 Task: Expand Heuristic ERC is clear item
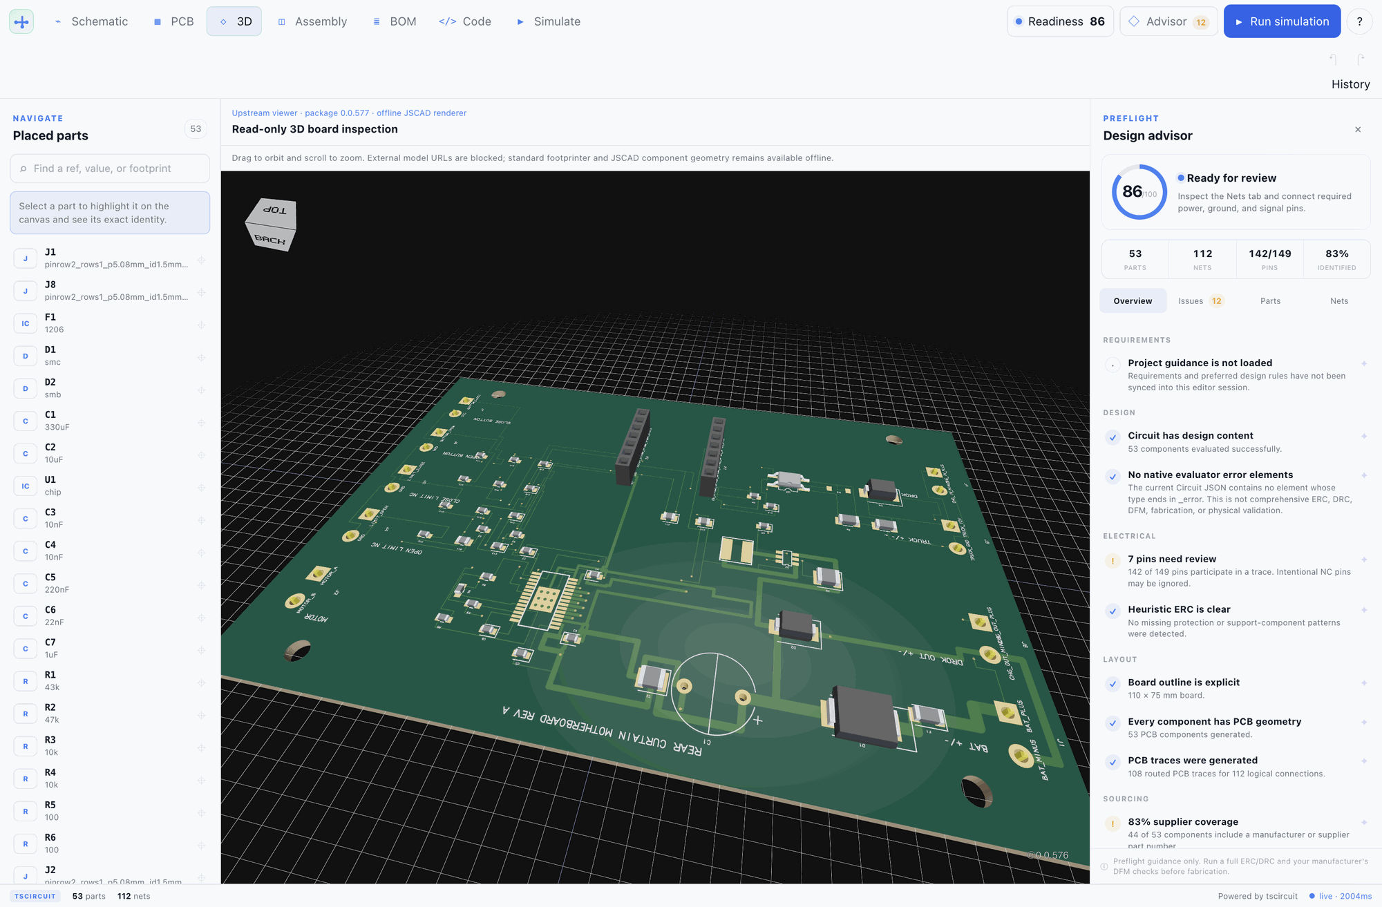pos(1236,621)
